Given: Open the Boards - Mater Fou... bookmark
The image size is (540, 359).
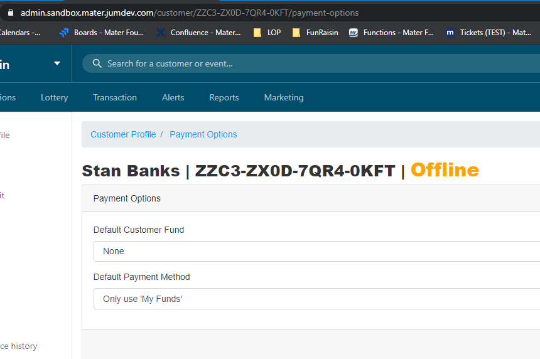Looking at the screenshot, I should click(102, 33).
